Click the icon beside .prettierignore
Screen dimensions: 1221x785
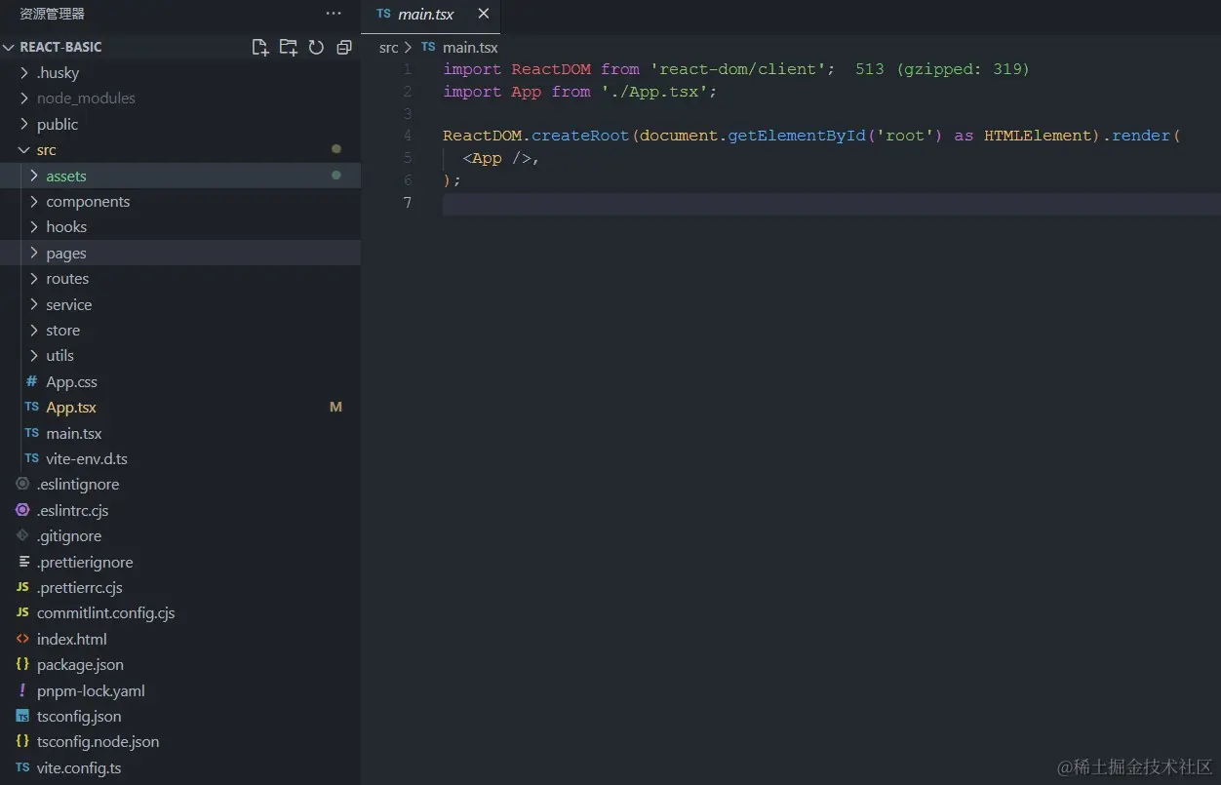(x=23, y=562)
